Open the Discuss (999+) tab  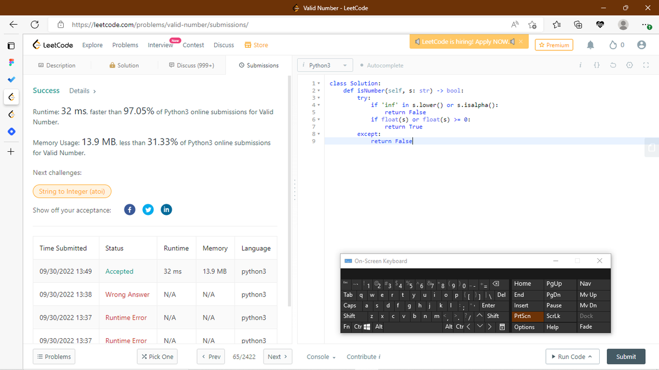click(x=192, y=65)
